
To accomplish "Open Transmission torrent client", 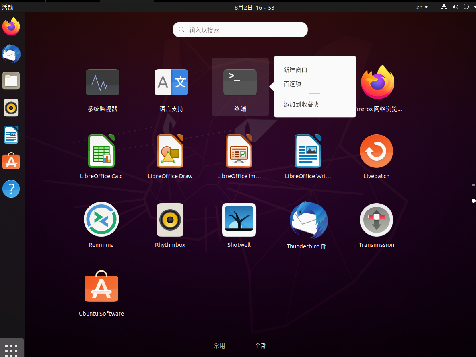I will click(x=377, y=220).
